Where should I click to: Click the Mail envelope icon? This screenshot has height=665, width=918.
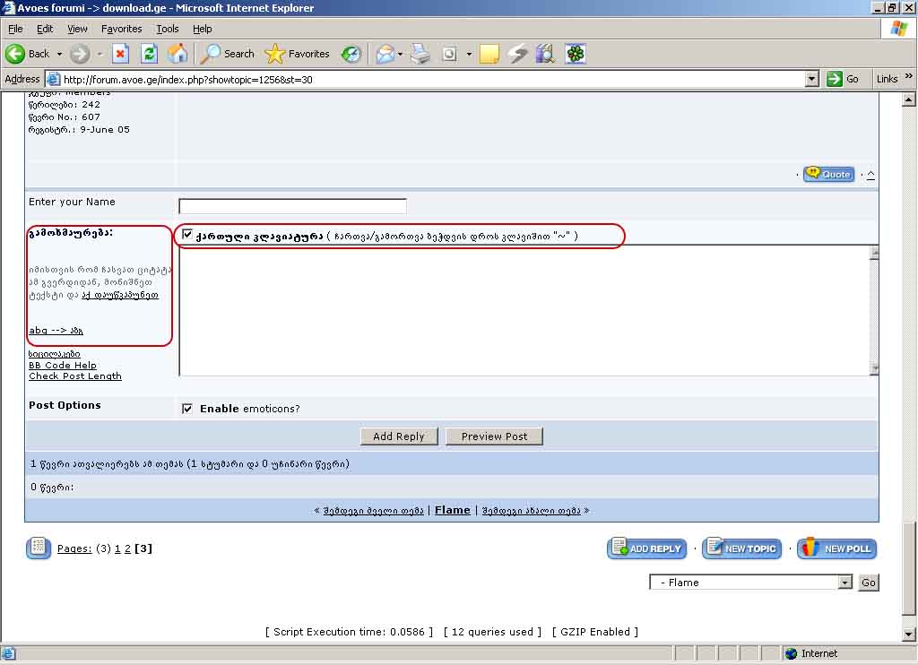[x=385, y=54]
